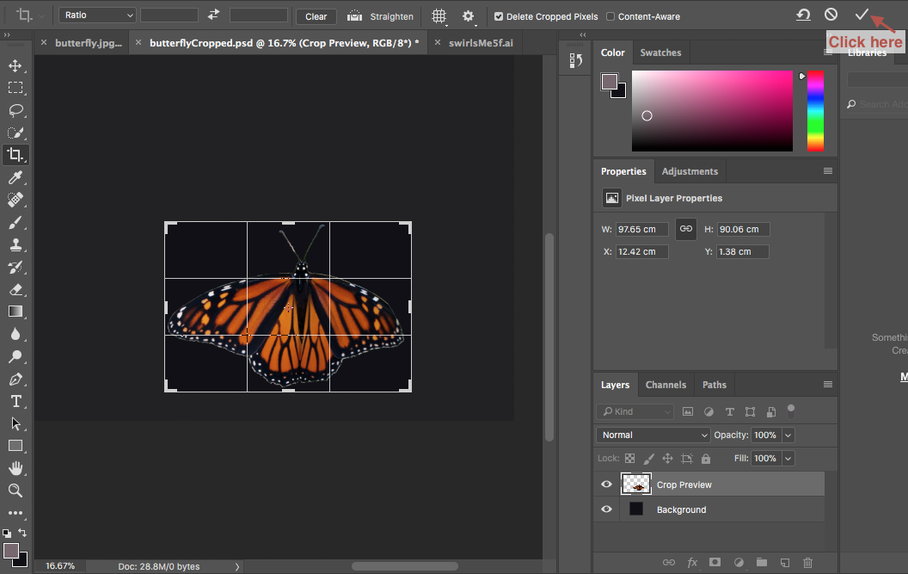Switch to the butterfly.jpg document tab
The height and width of the screenshot is (574, 908).
tap(89, 43)
